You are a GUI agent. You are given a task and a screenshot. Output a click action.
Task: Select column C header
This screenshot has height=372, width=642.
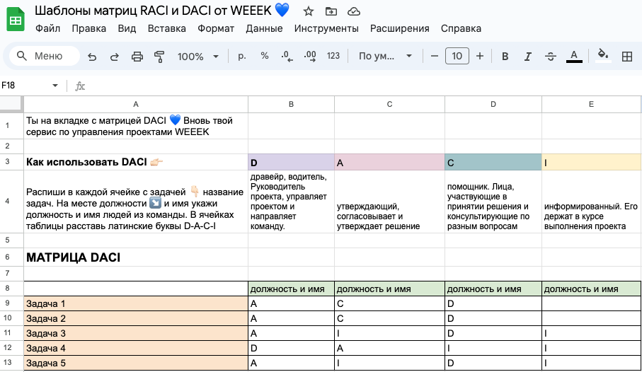click(x=389, y=105)
